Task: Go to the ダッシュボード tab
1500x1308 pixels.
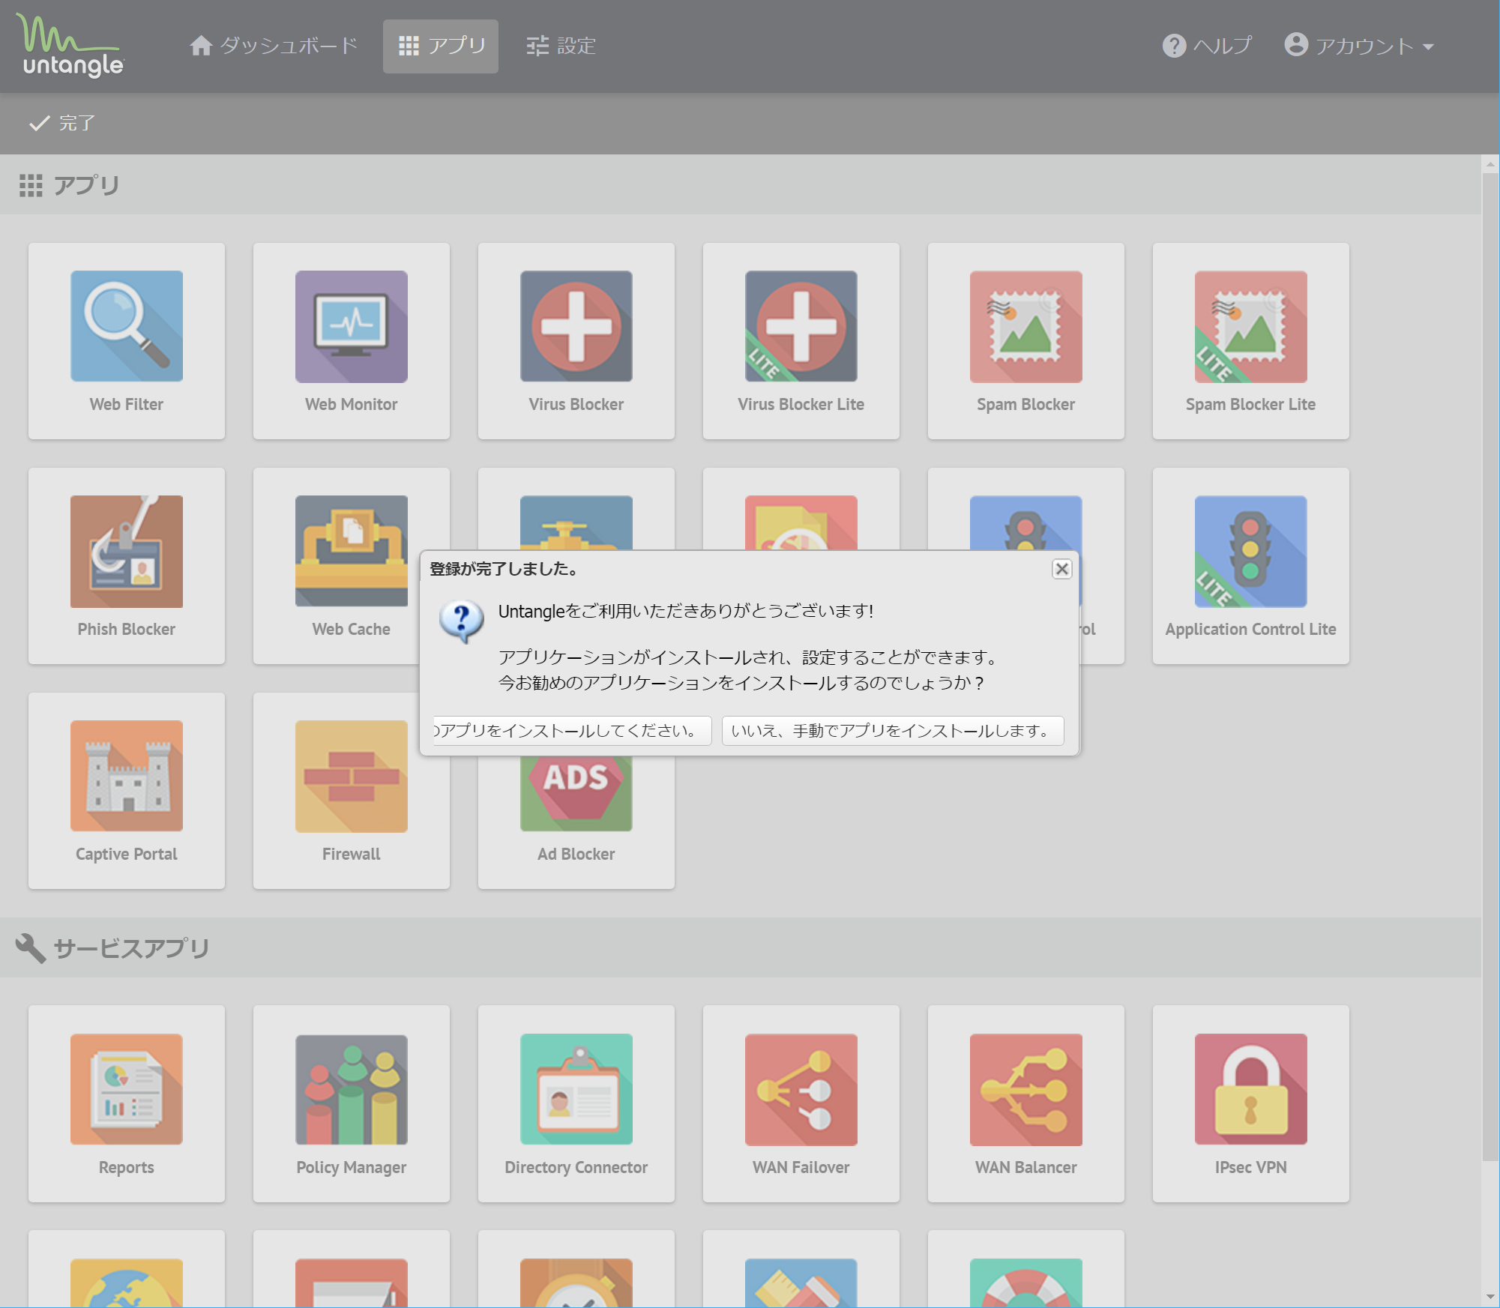Action: click(274, 46)
